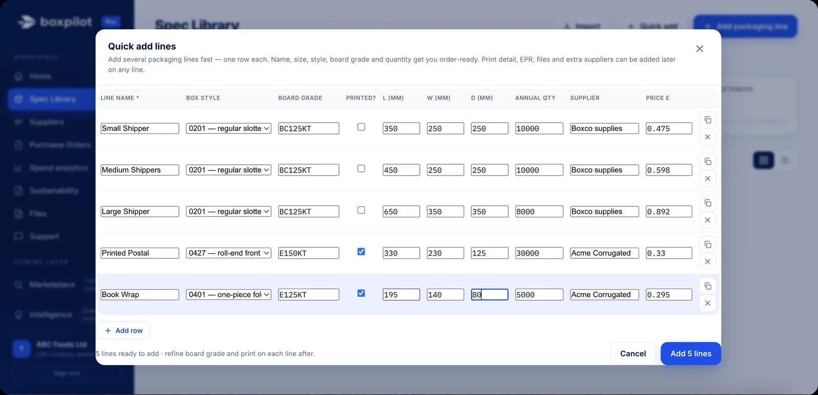Cancel the quick add dialog
This screenshot has width=818, height=395.
(x=633, y=354)
